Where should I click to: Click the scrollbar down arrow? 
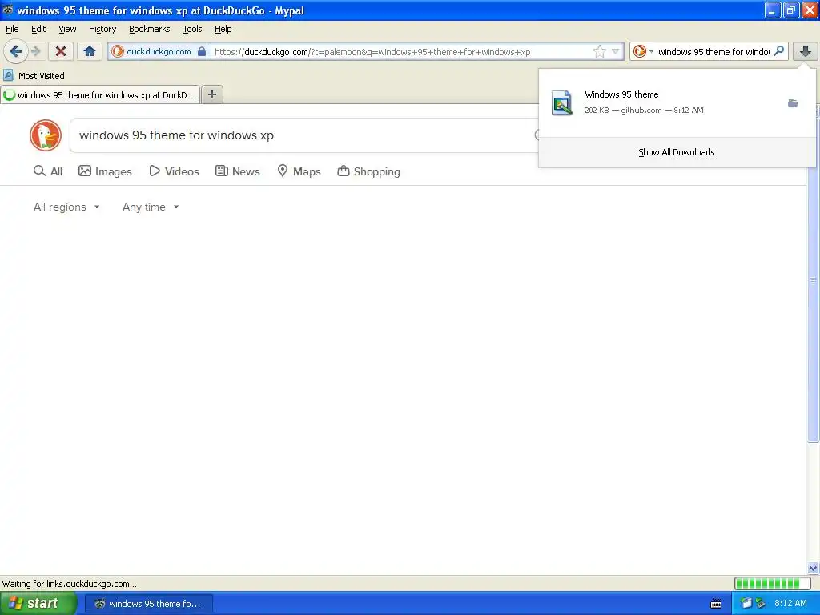814,568
